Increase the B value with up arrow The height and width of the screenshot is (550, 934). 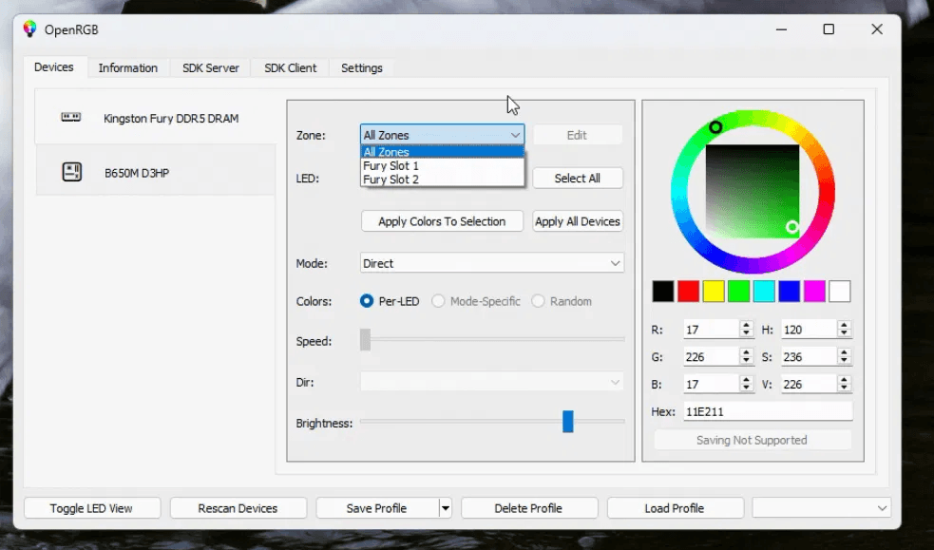click(747, 380)
